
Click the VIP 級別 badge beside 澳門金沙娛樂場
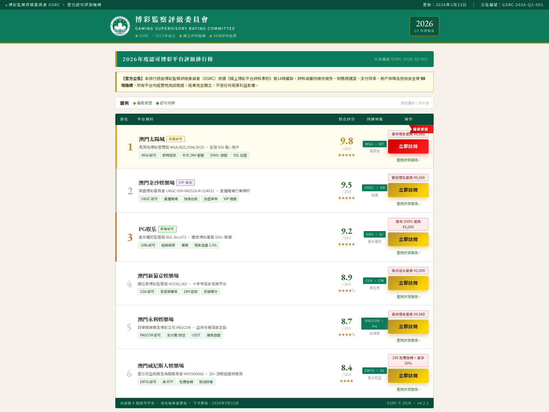point(186,183)
